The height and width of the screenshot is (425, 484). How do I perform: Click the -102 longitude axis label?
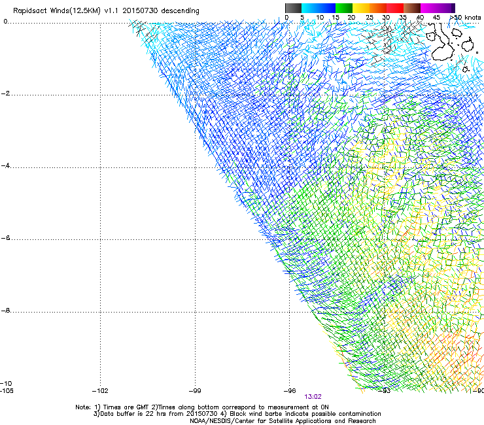[x=100, y=391]
